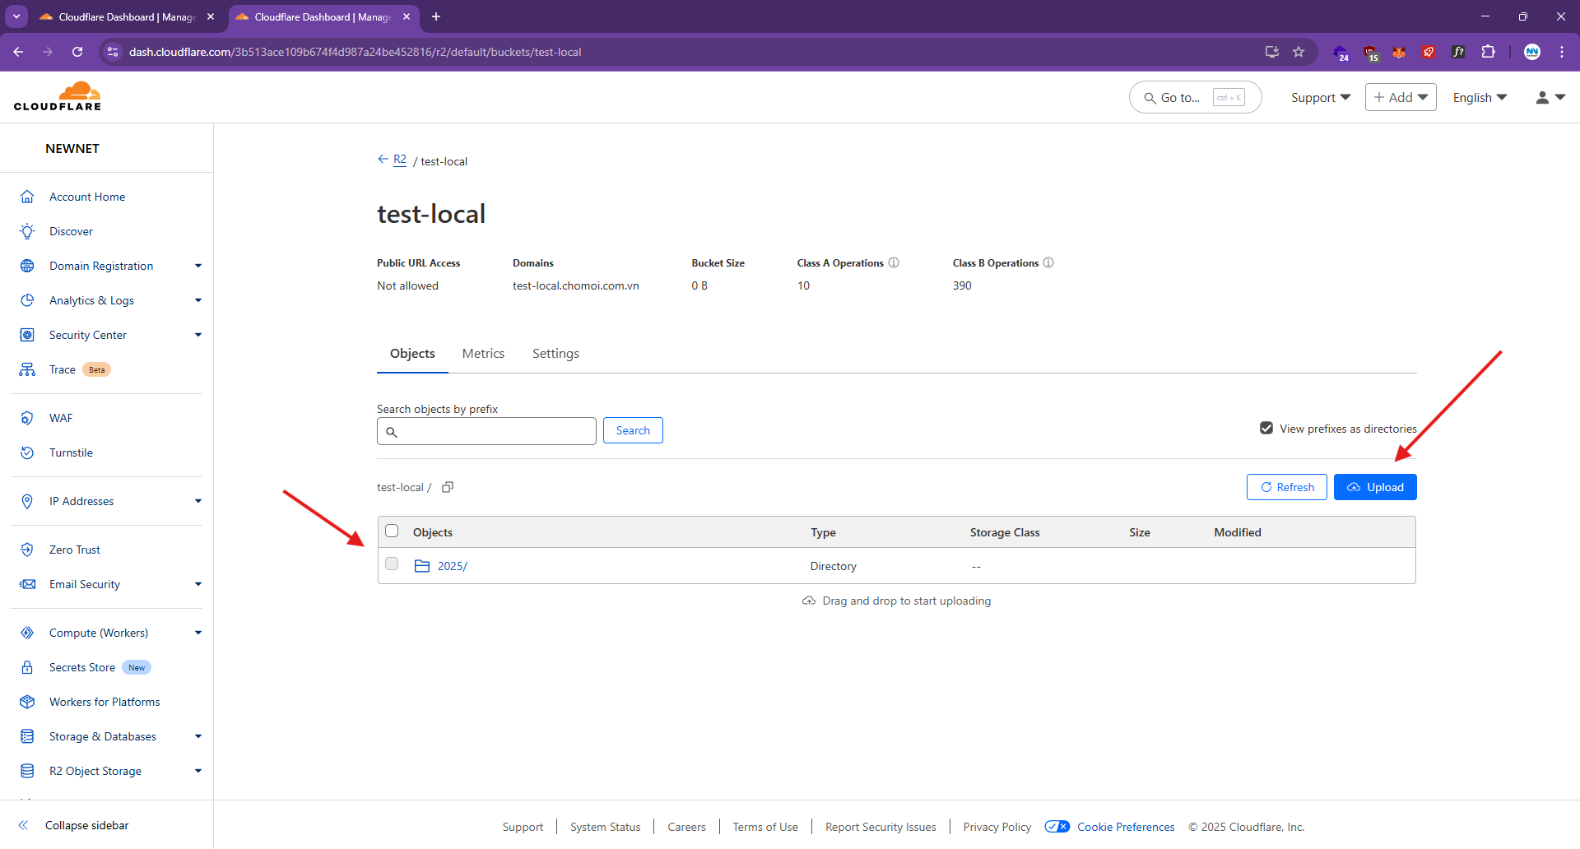Screen dimensions: 1580x849
Task: Expand the R2 Object Storage submenu arrow
Action: click(x=198, y=771)
